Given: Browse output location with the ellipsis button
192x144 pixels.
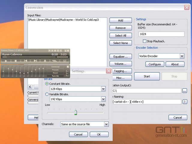Looking at the screenshot, I should click(185, 91).
